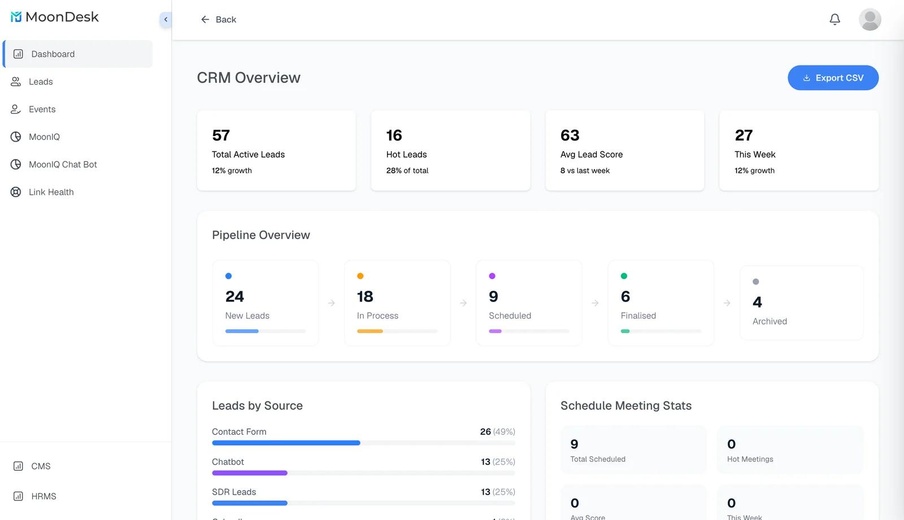The image size is (904, 520).
Task: Open the Archived pipeline stage
Action: tap(802, 303)
